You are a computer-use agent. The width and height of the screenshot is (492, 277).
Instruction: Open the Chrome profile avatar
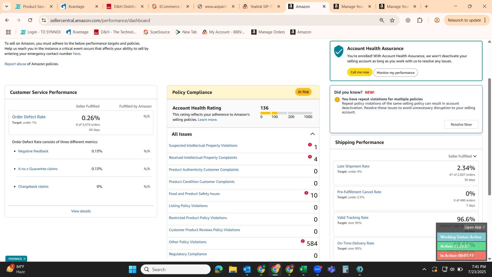[437, 20]
